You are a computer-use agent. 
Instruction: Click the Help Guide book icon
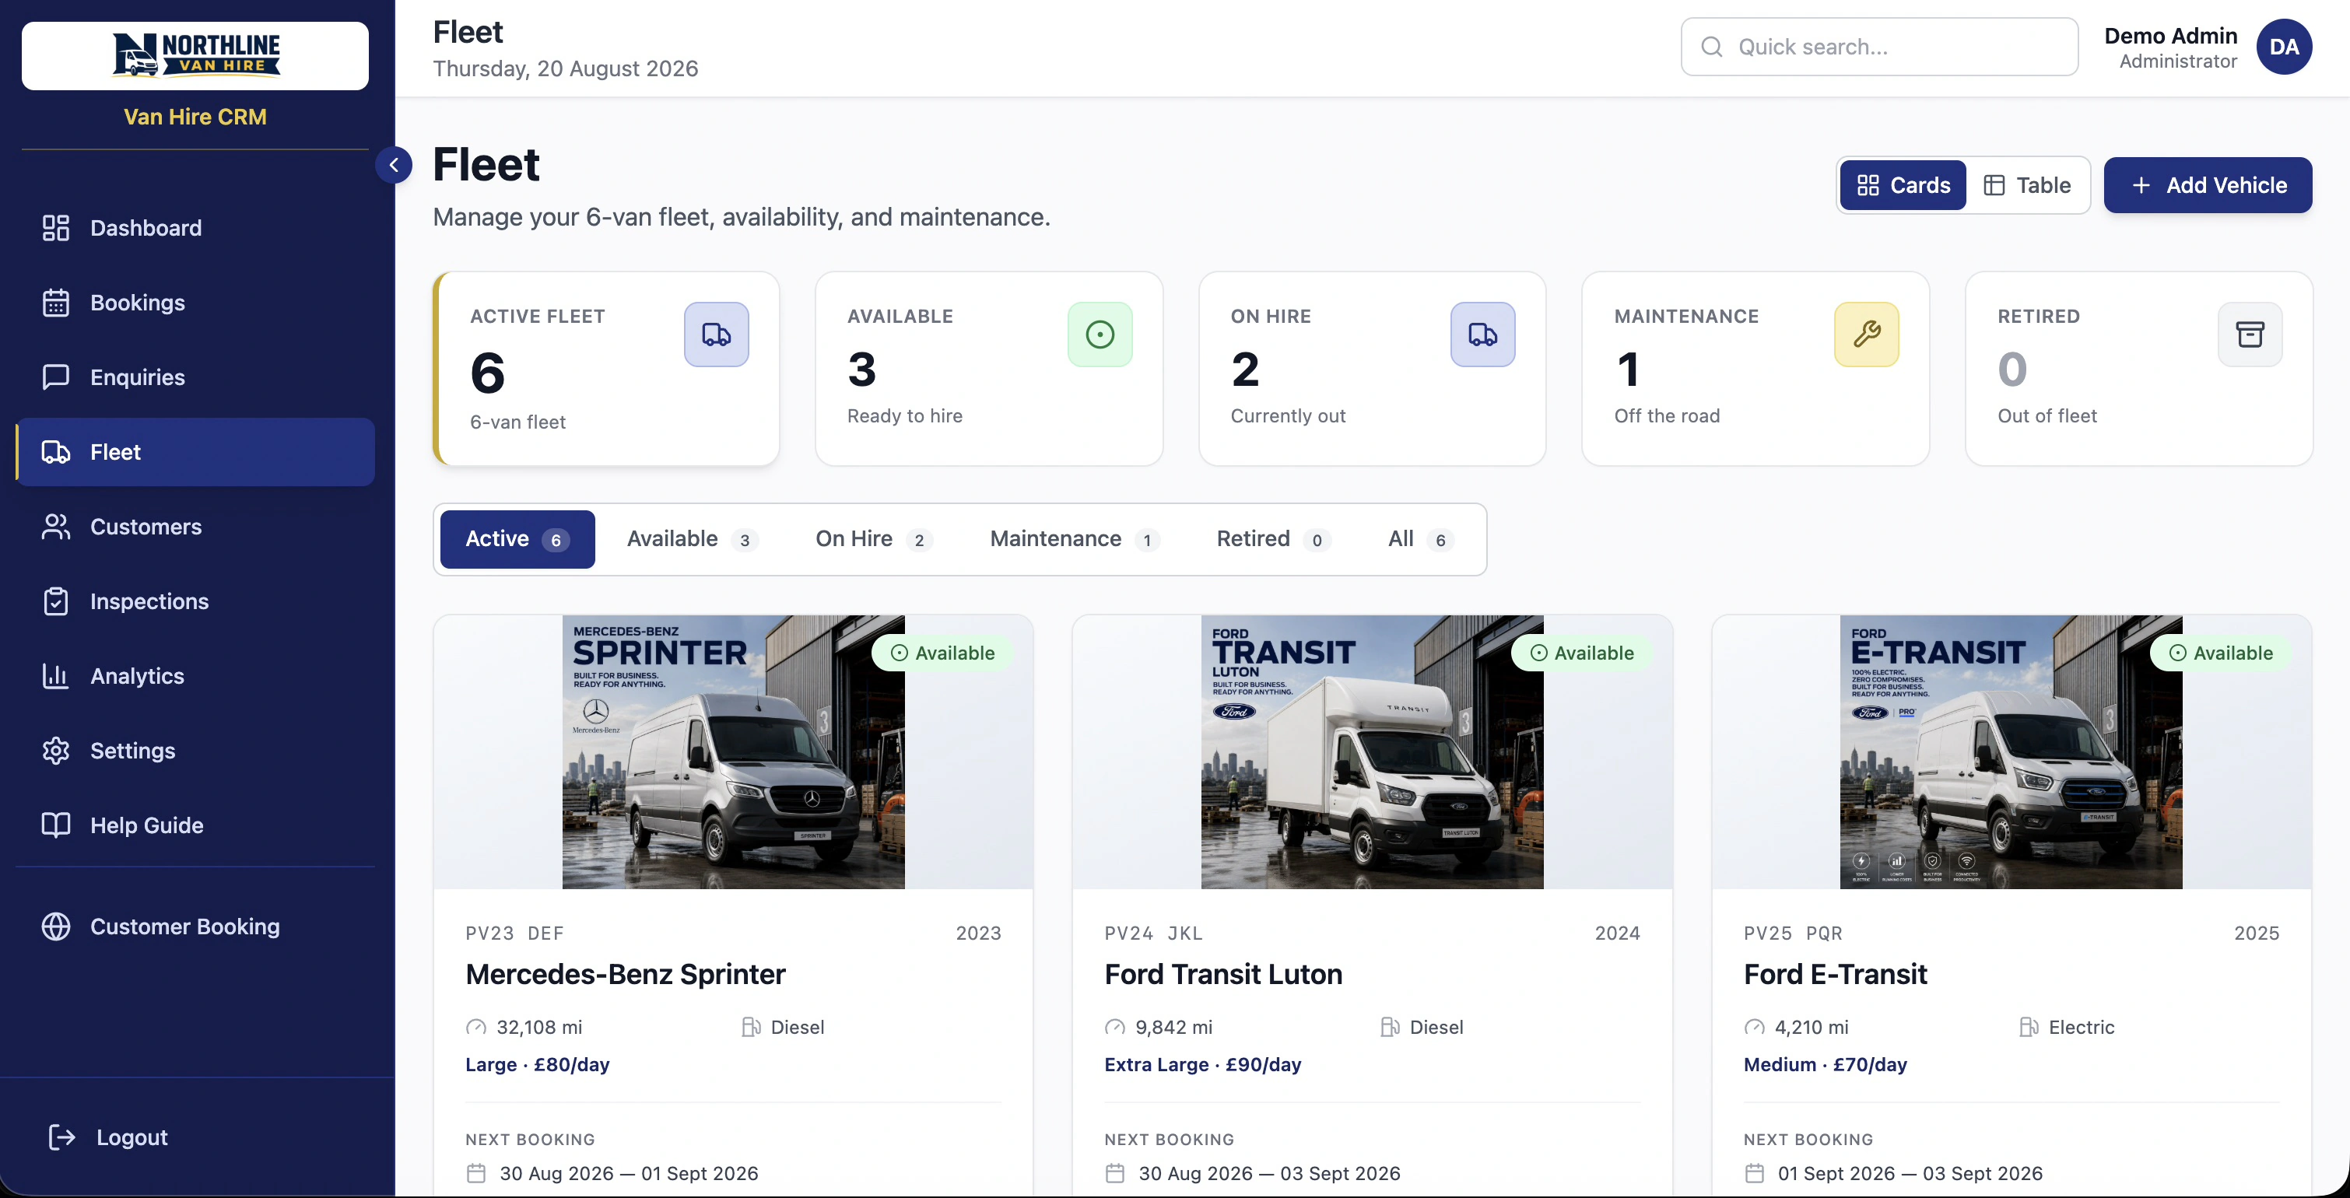pos(56,826)
